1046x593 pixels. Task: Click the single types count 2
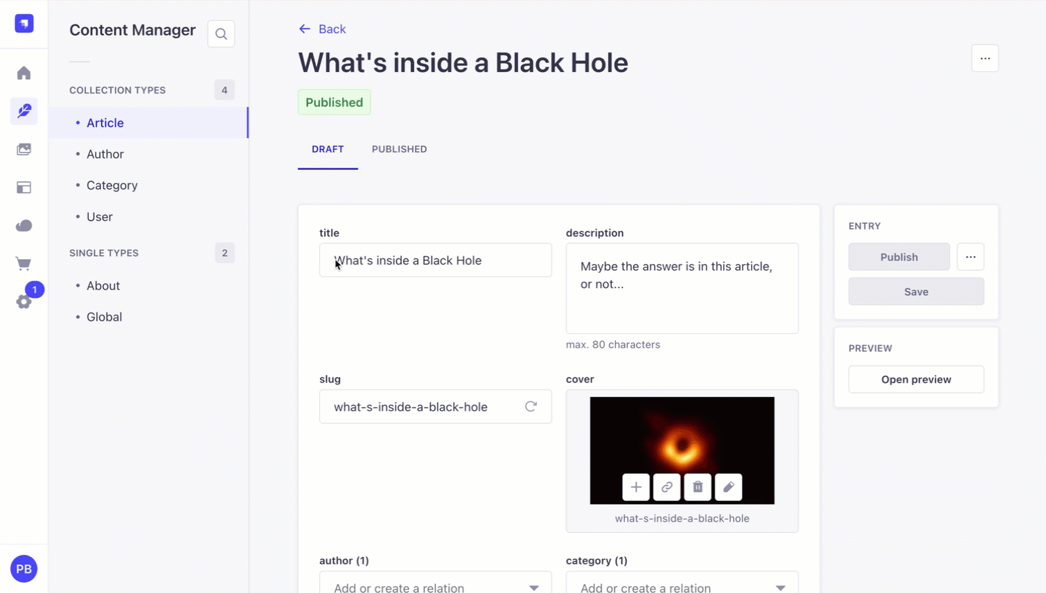pos(224,253)
